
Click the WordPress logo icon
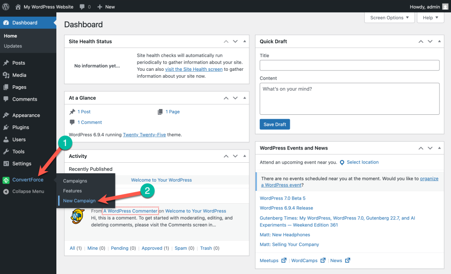(x=6, y=7)
